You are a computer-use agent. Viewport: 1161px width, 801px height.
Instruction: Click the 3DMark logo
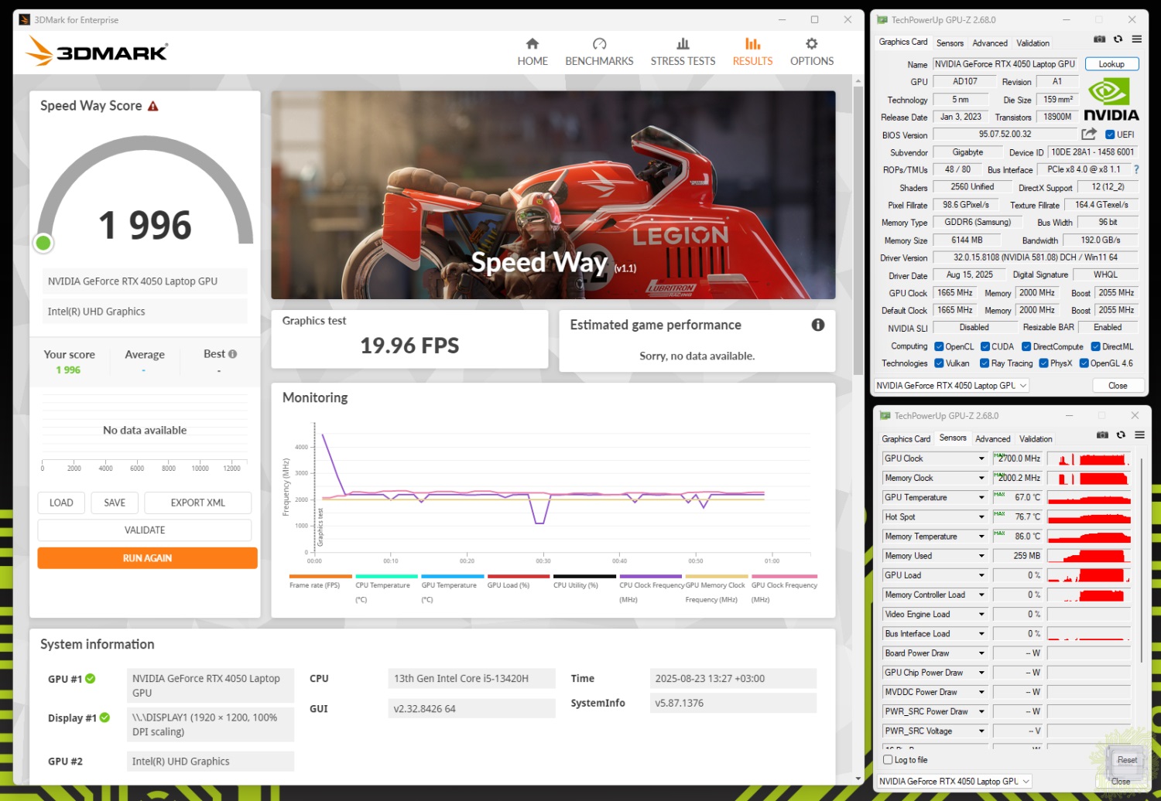pos(98,51)
